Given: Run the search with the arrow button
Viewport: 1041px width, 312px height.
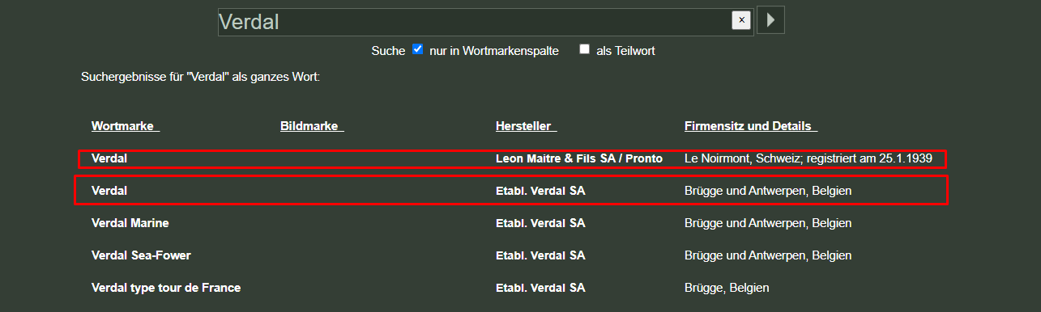Looking at the screenshot, I should pyautogui.click(x=770, y=20).
